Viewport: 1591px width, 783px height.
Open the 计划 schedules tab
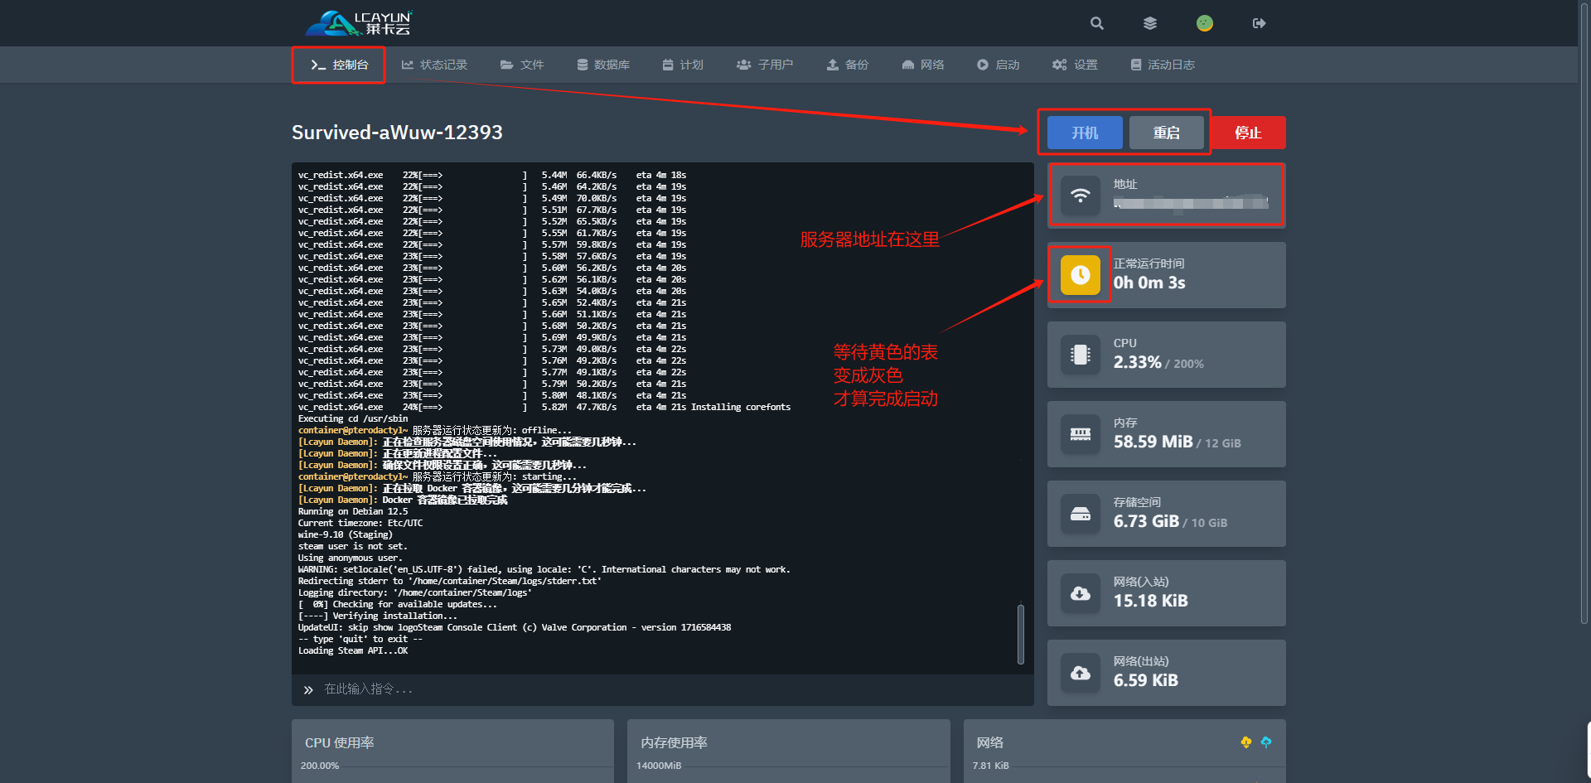683,65
